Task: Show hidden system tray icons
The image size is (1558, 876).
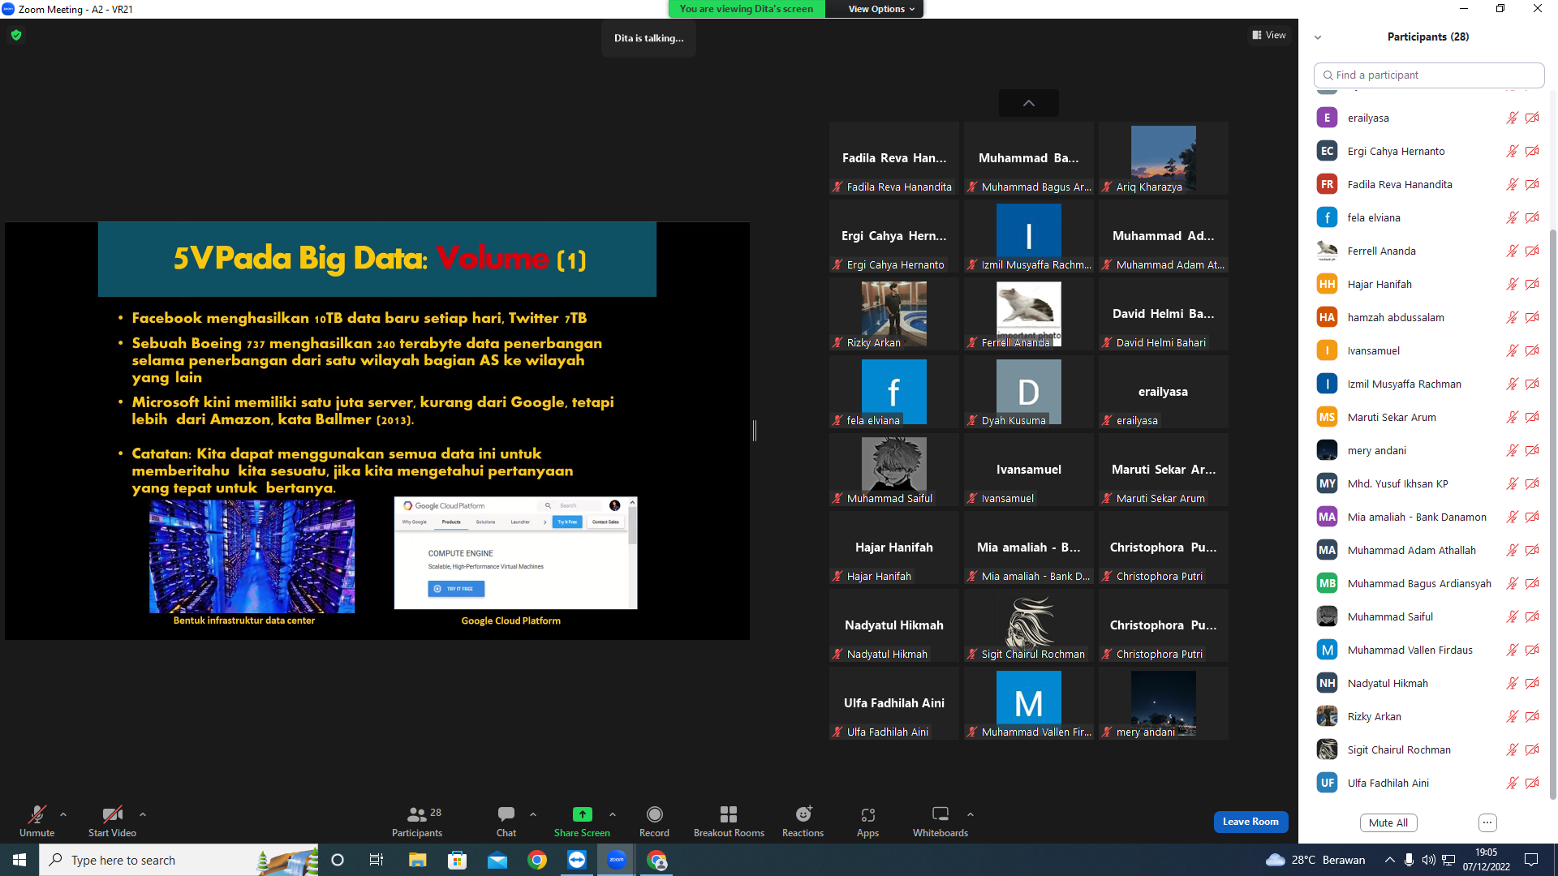Action: click(1390, 860)
